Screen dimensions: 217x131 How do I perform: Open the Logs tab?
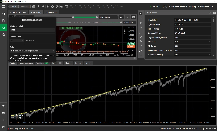coord(88,63)
